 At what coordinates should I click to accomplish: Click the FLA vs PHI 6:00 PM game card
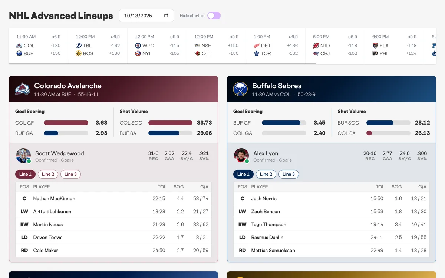point(395,45)
